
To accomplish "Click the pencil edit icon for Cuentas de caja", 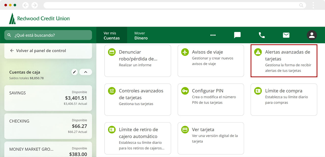I will (x=74, y=72).
